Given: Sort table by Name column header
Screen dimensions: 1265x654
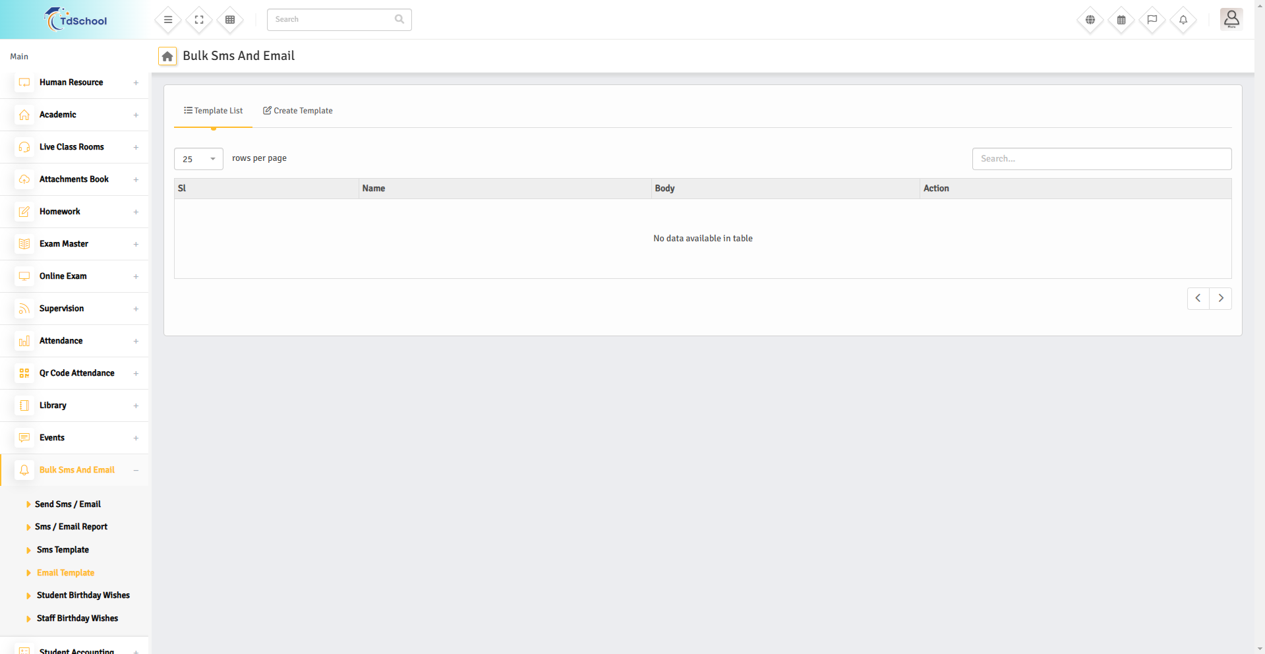Looking at the screenshot, I should click(x=373, y=189).
